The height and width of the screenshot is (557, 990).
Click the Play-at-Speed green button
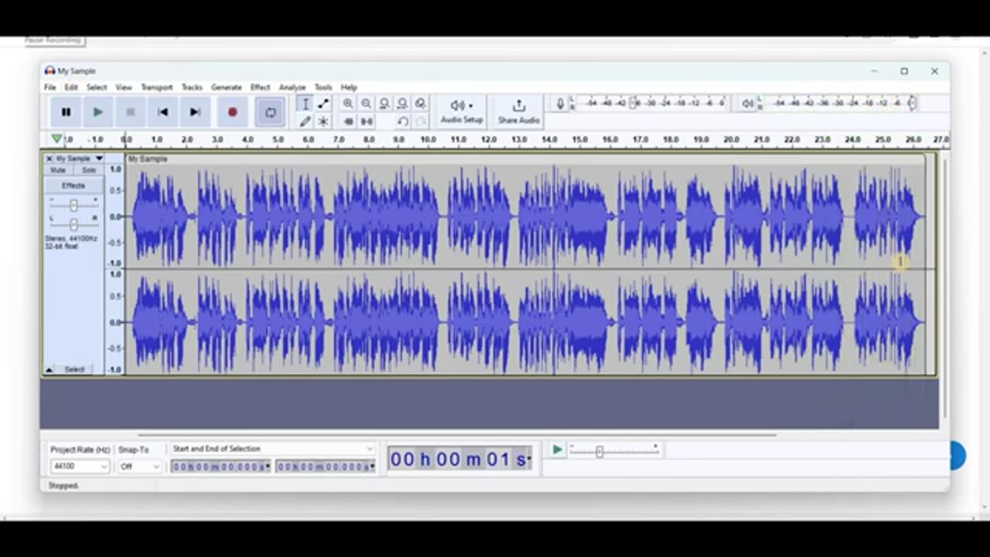[x=557, y=449]
